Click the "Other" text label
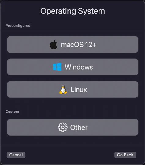Viewport: 145px width, 165px height. (x=79, y=127)
